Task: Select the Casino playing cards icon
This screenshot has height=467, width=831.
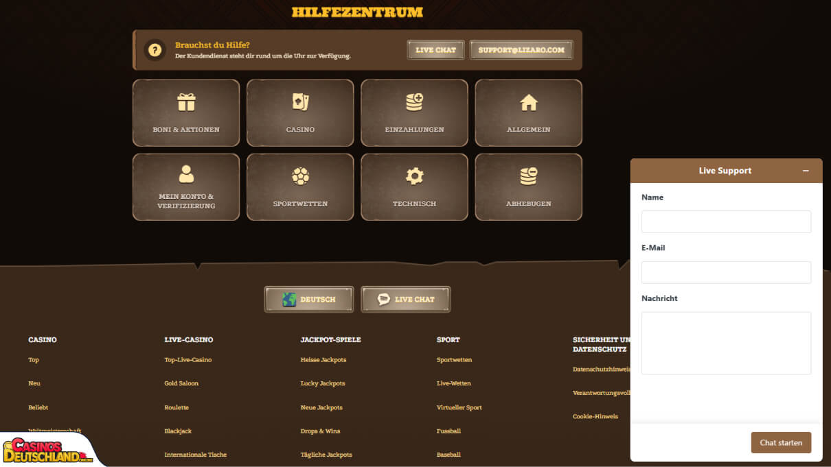Action: (x=300, y=102)
